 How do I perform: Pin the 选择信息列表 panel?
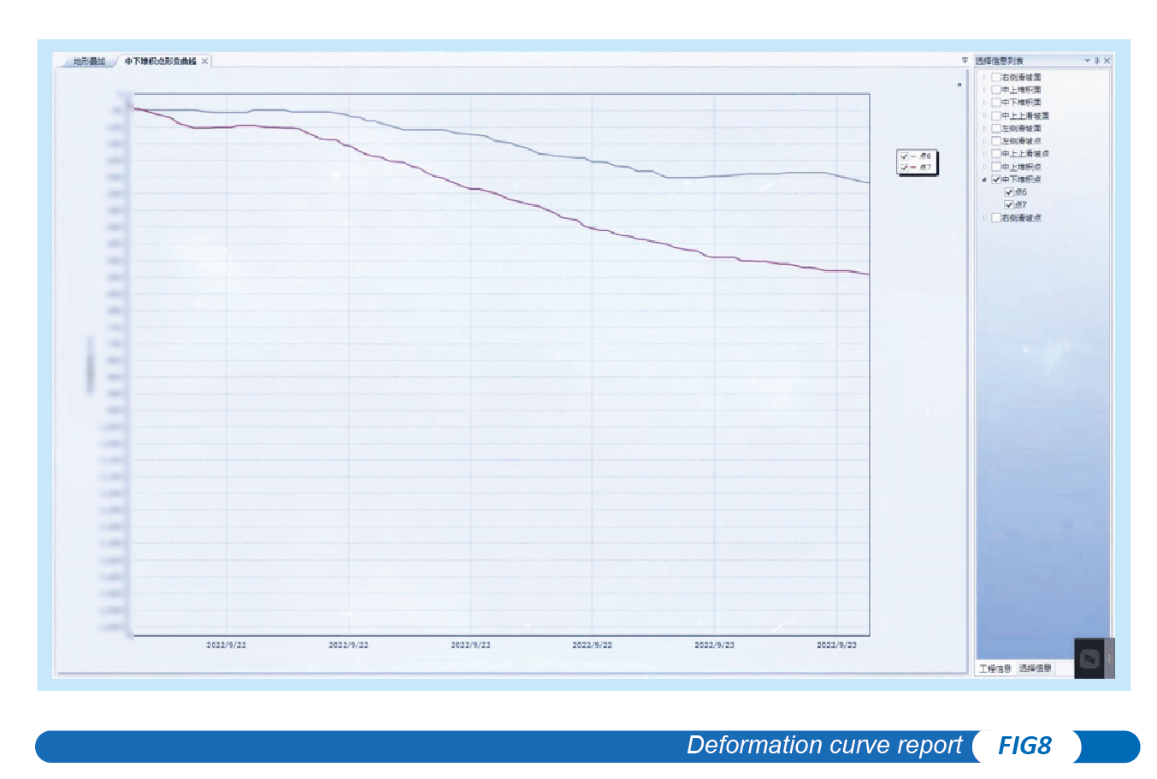(1097, 61)
